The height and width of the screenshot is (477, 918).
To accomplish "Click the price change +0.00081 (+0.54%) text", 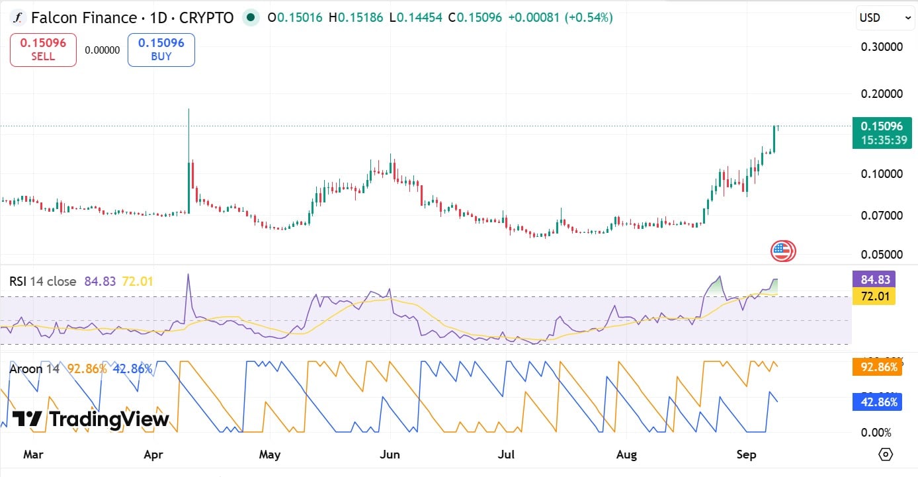I will [560, 18].
